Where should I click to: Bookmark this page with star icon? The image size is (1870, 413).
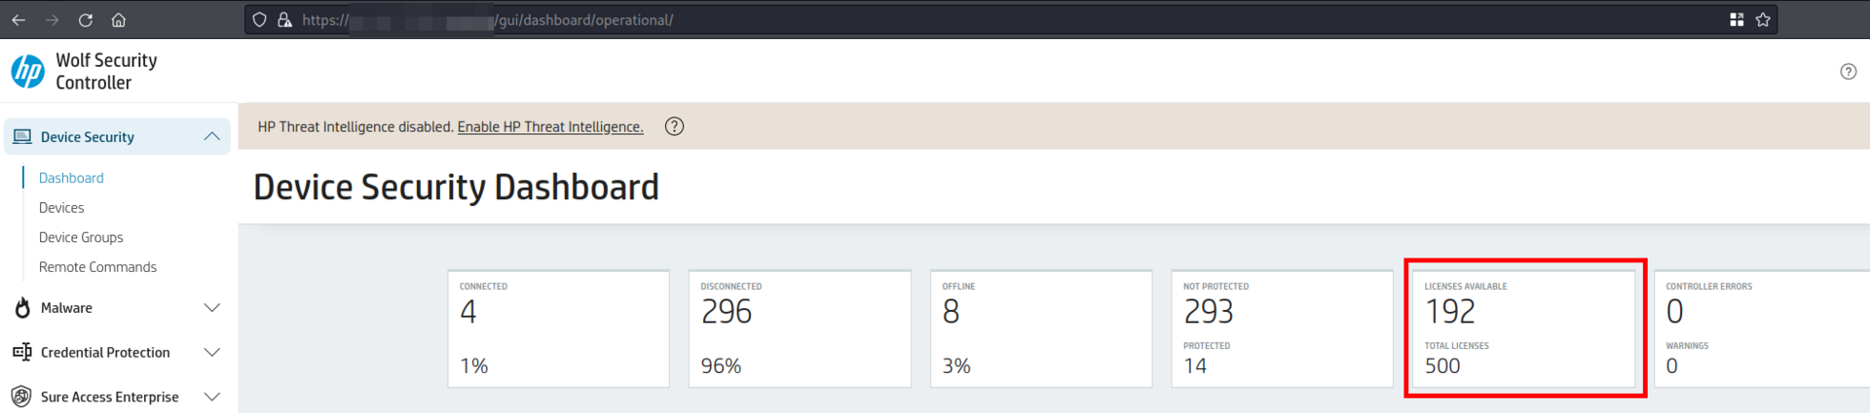[1763, 19]
